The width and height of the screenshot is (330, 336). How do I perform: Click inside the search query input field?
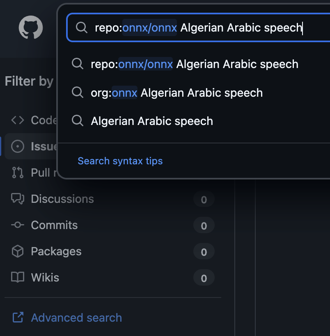point(205,28)
